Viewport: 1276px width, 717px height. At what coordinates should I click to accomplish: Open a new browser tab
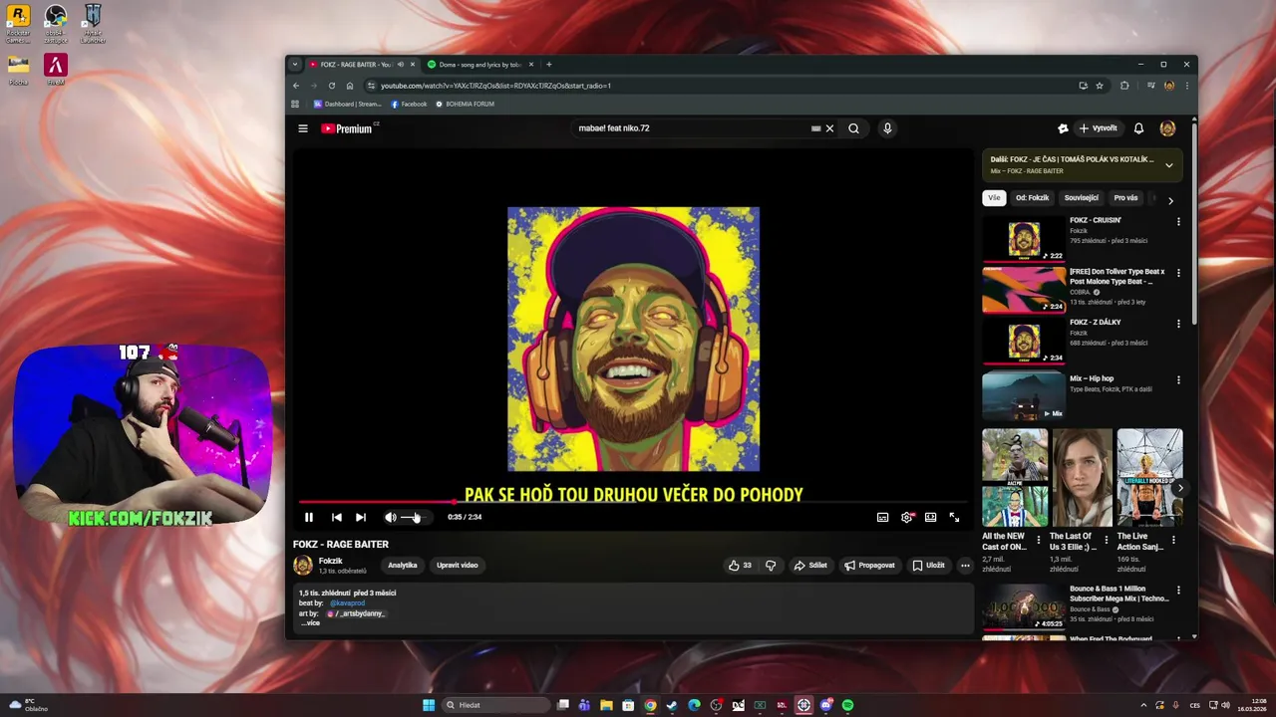point(548,65)
